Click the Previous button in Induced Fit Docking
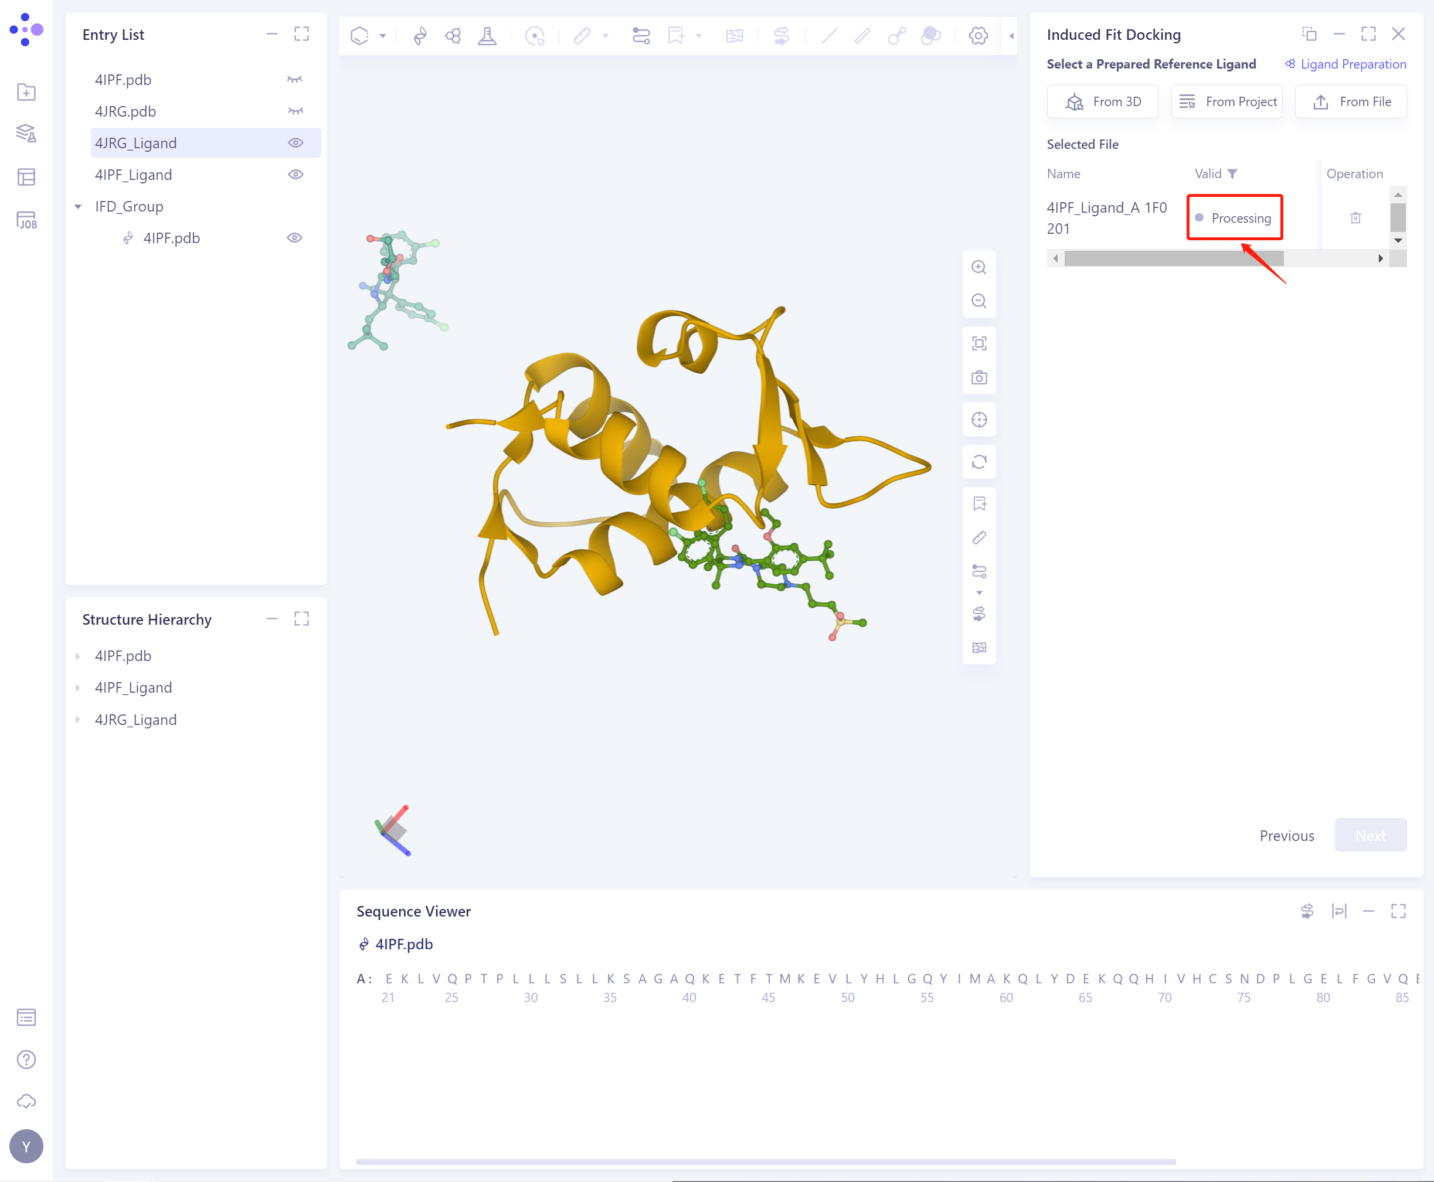This screenshot has height=1182, width=1434. click(x=1286, y=834)
